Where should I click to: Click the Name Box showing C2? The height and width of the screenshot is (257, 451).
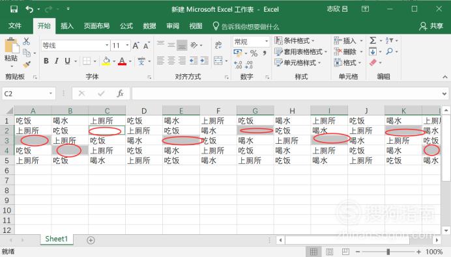tap(25, 94)
